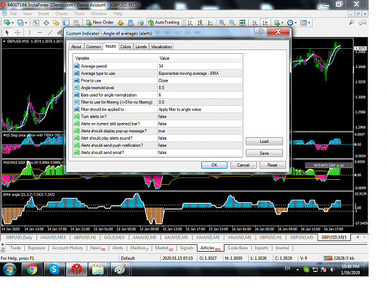Open the Strategy Tester magnifier icon

tap(77, 23)
